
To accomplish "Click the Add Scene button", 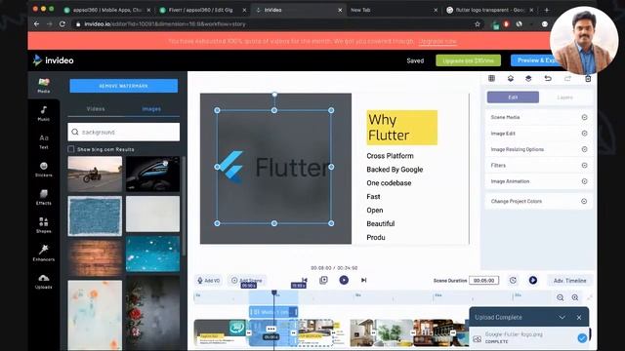I will (x=247, y=281).
